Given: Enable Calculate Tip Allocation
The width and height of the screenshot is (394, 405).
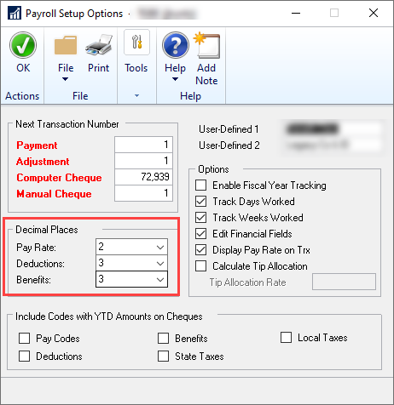Looking at the screenshot, I should (201, 266).
